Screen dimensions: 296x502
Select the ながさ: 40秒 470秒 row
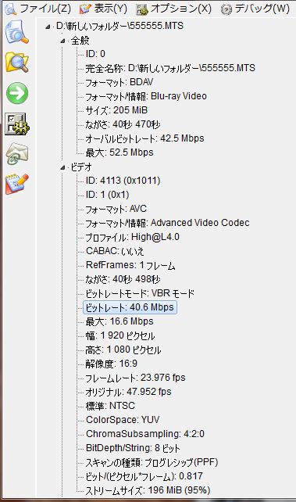[x=123, y=124]
